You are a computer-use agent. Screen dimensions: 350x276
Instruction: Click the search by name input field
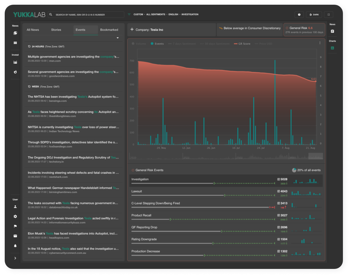[86, 15]
